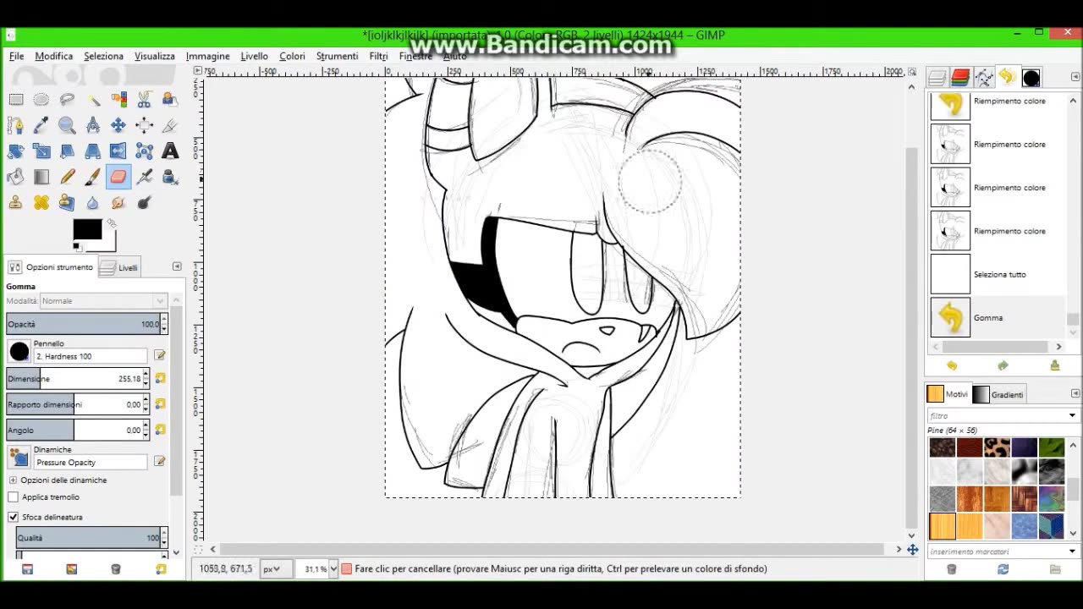Viewport: 1083px width, 609px height.
Task: Open the patterns panel configuration menu
Action: tap(1075, 393)
